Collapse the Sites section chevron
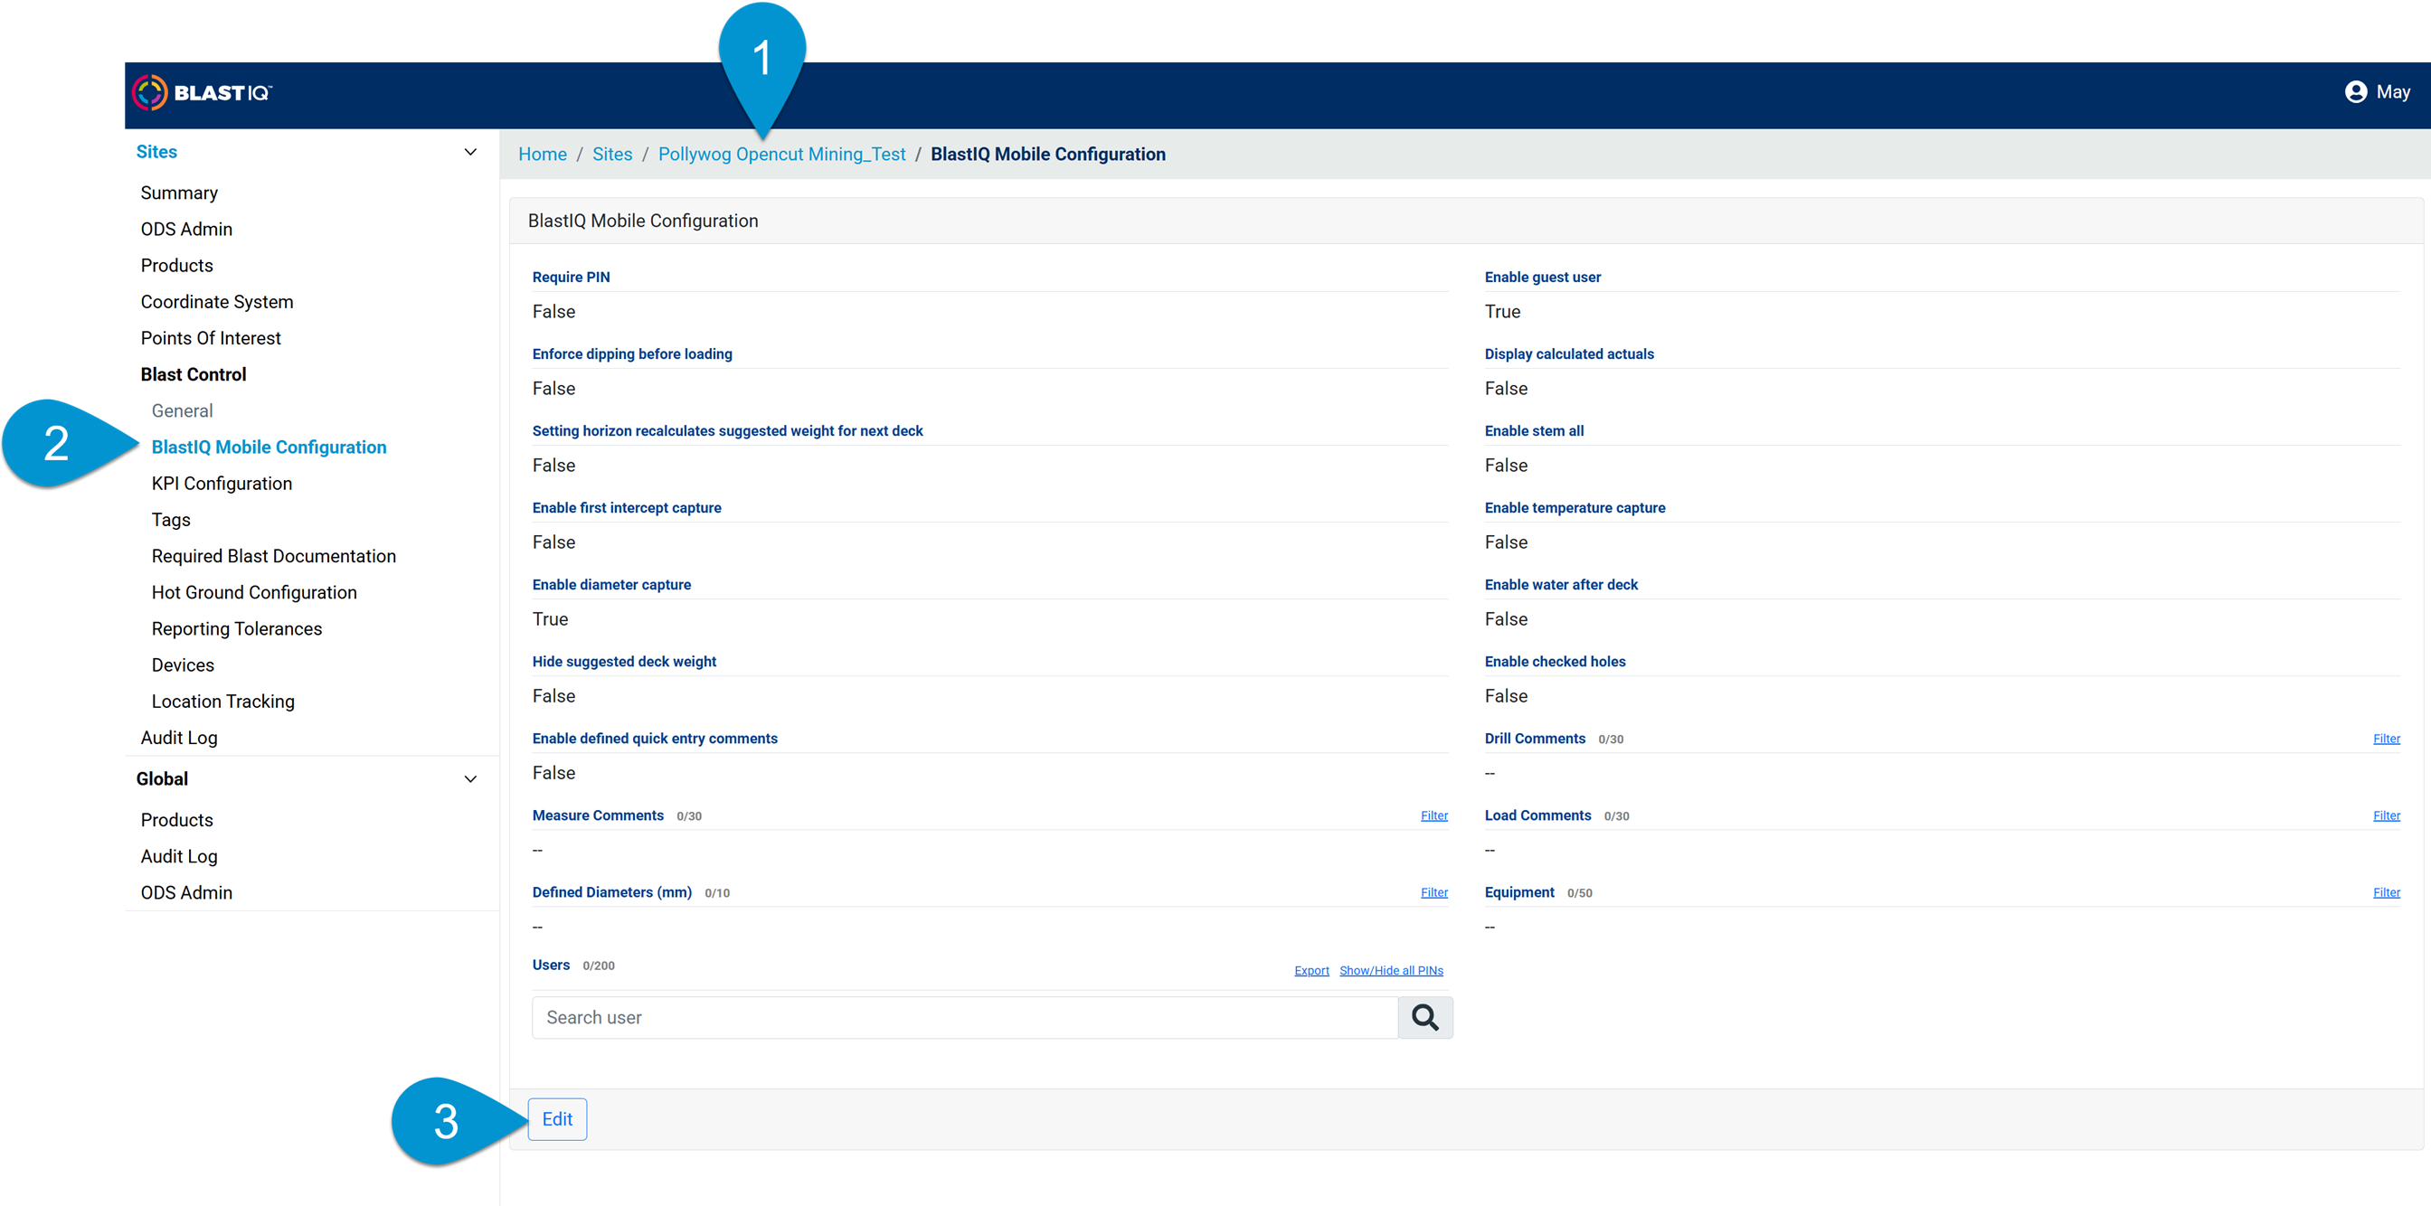This screenshot has height=1206, width=2431. [x=470, y=152]
